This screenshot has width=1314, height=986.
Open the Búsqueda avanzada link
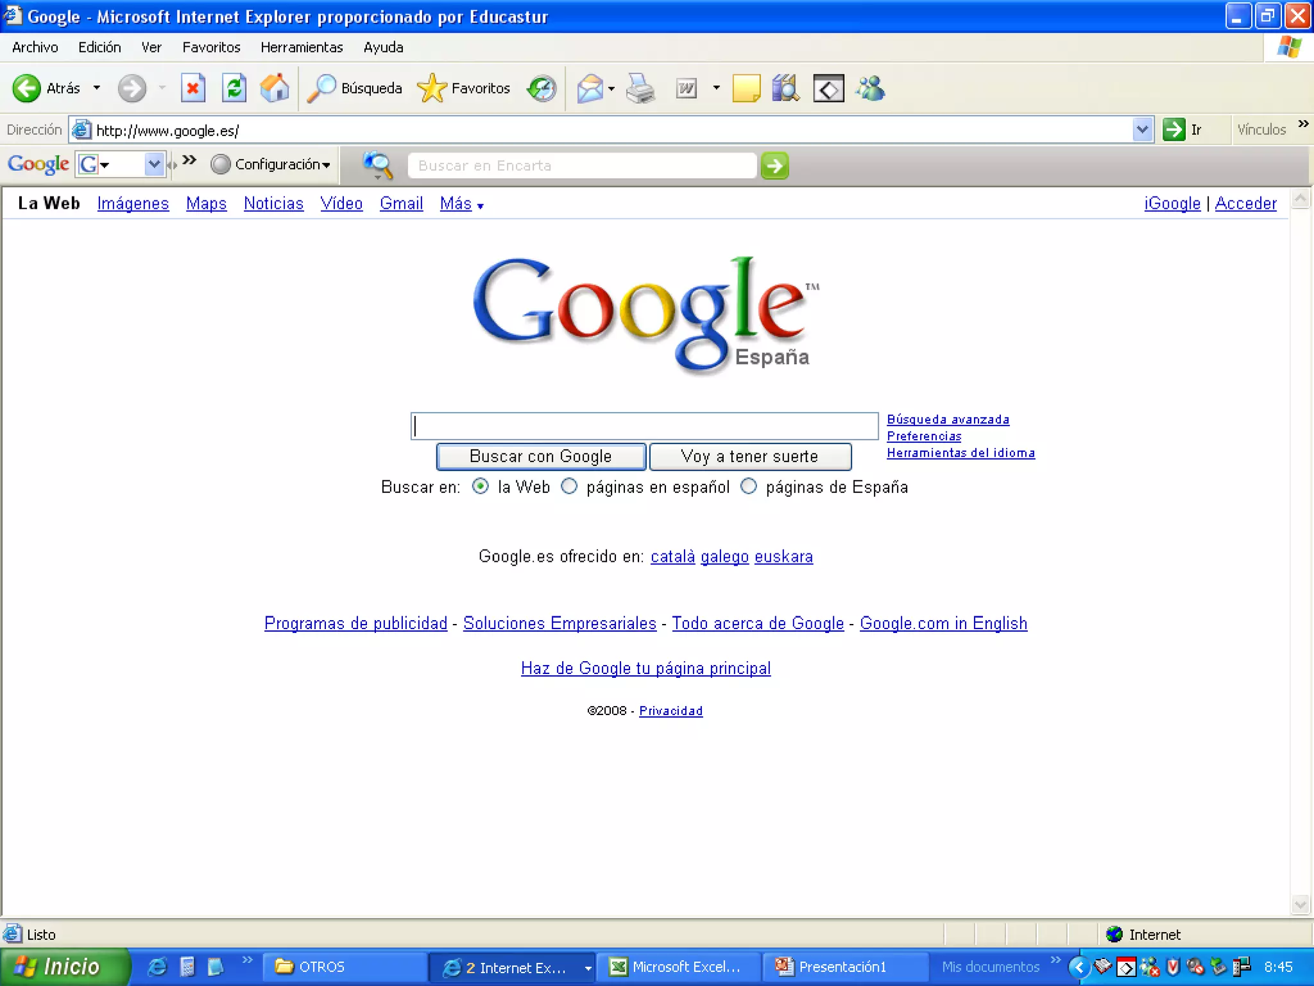coord(948,420)
